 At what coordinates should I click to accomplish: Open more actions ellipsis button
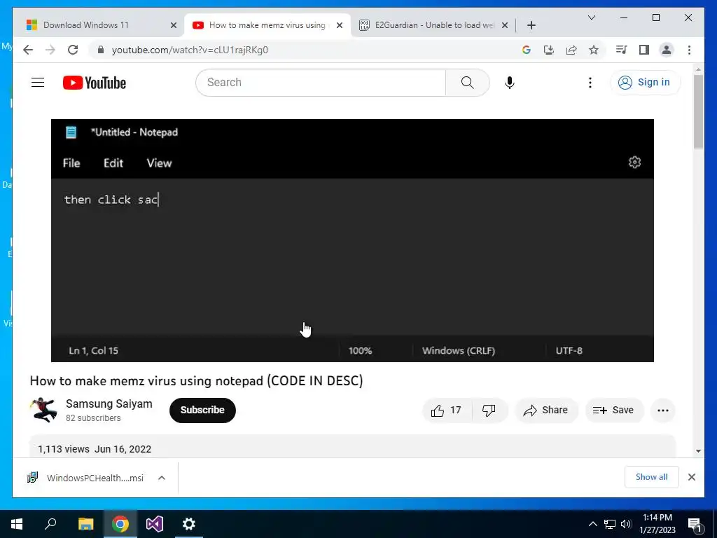click(x=662, y=411)
